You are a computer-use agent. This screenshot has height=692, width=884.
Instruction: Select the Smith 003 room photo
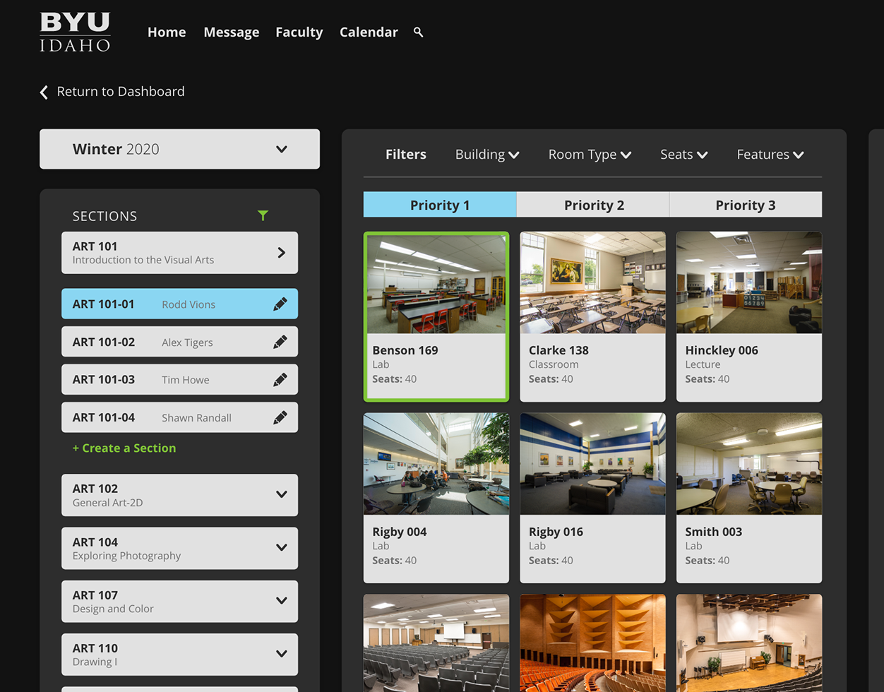click(749, 464)
